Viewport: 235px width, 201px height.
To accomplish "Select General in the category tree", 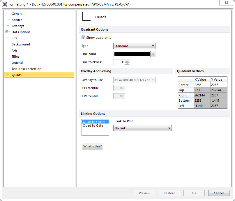I will 17,14.
